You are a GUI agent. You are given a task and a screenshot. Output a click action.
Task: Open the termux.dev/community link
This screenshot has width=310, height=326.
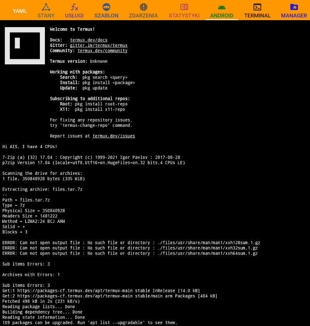click(102, 51)
